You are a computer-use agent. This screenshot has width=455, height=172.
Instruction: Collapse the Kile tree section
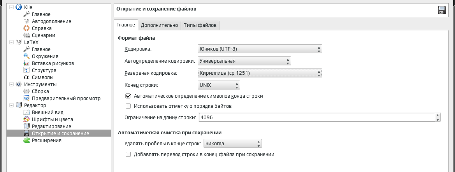tap(12, 7)
